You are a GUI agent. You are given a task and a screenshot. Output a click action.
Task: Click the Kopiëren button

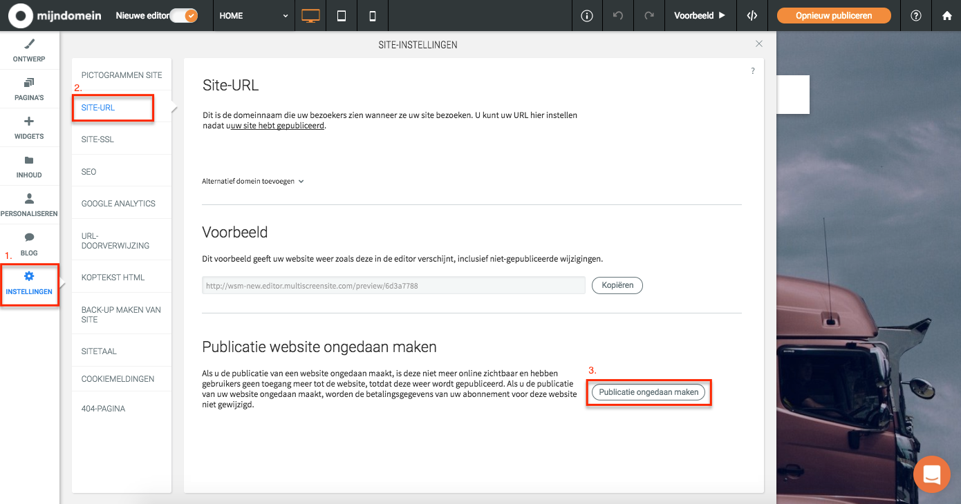617,285
